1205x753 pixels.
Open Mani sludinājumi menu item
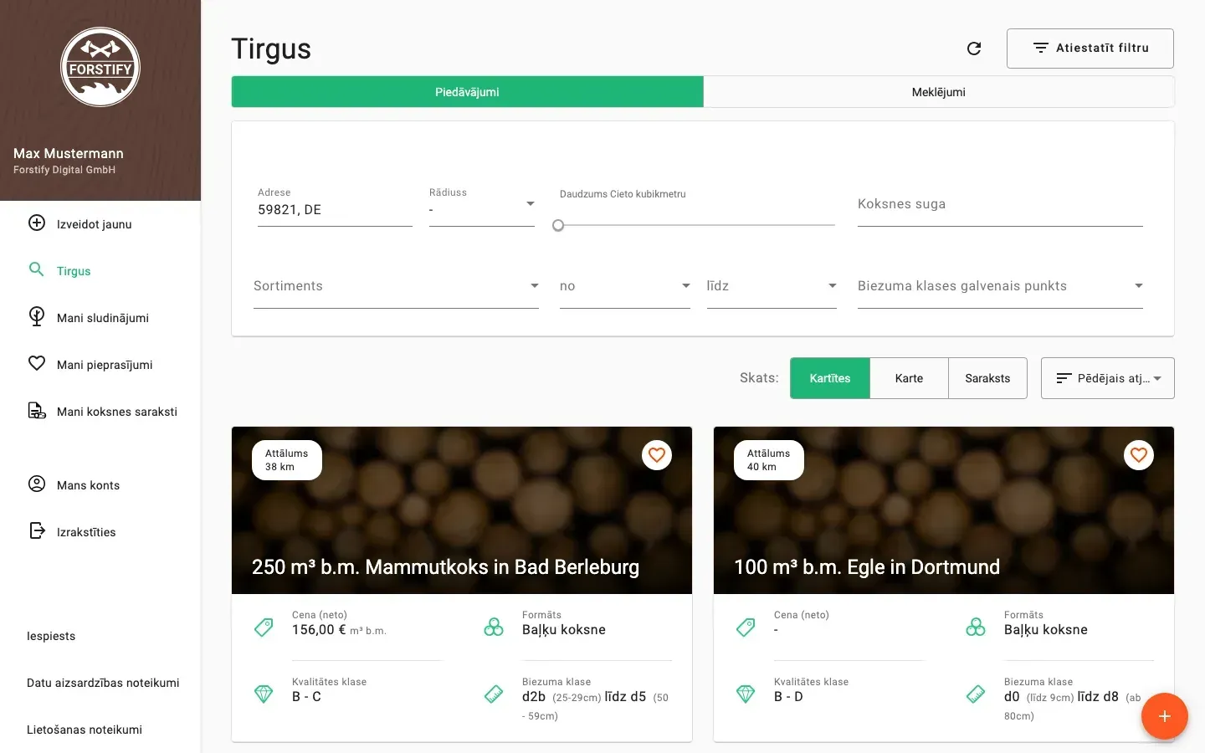click(100, 318)
